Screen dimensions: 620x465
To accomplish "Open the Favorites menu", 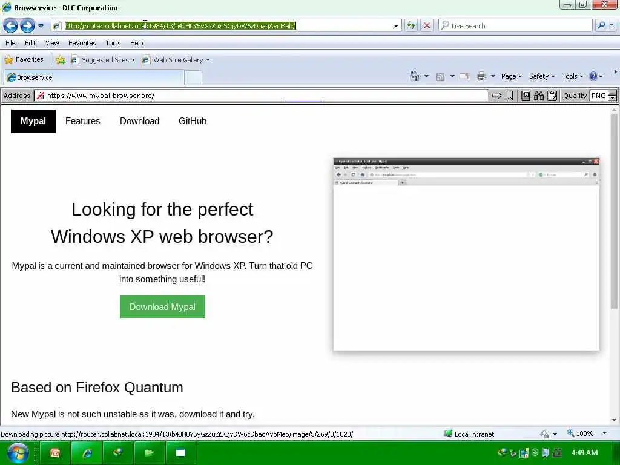I will coord(82,43).
